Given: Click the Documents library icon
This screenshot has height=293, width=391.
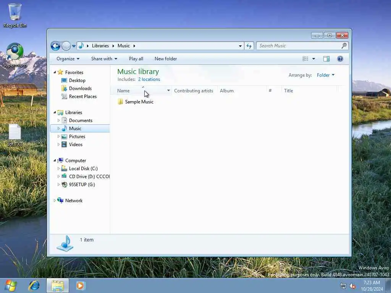Looking at the screenshot, I should [x=64, y=120].
